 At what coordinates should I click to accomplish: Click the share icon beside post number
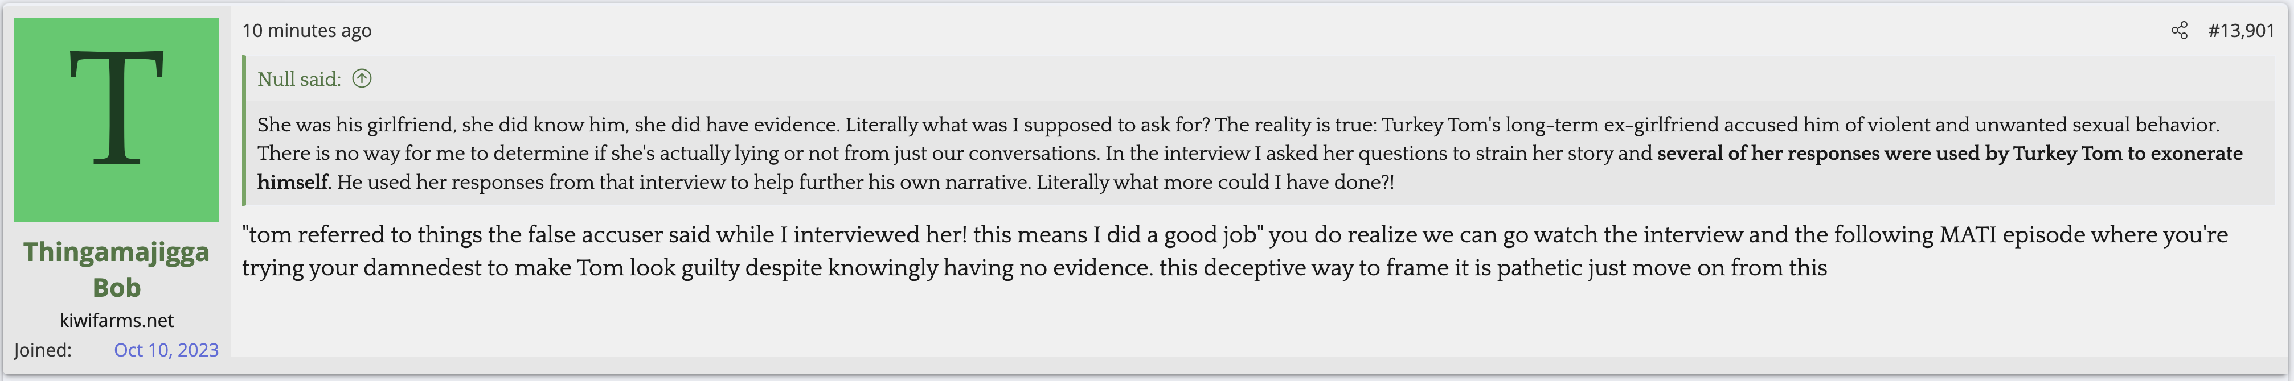point(2179,31)
